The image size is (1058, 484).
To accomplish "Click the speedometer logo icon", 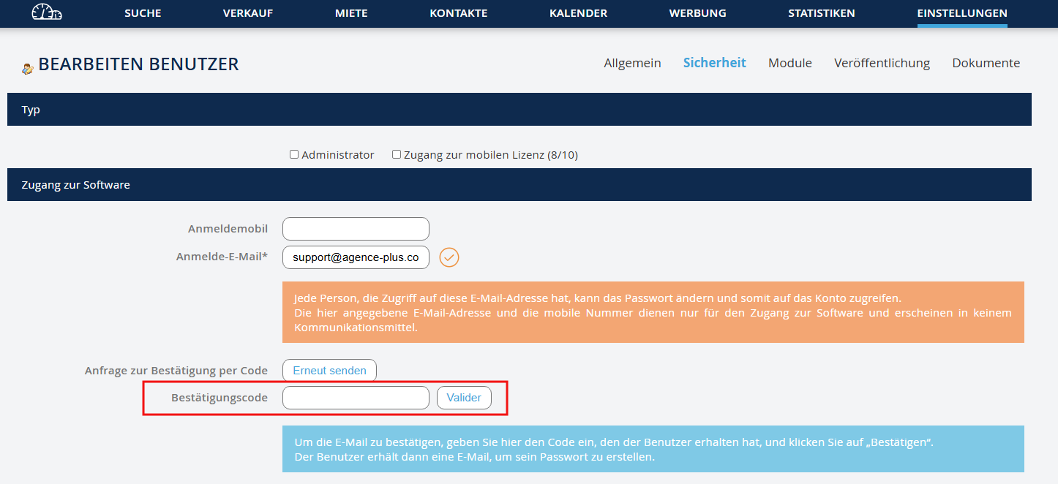I will (47, 12).
